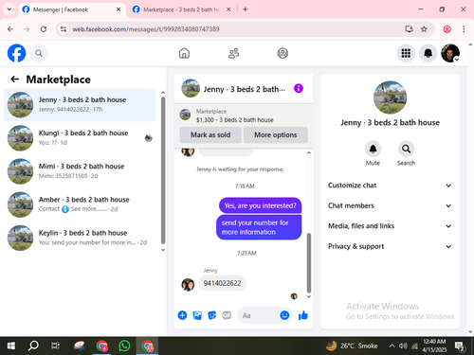Send a thumbs up like
This screenshot has width=474, height=355.
click(303, 315)
